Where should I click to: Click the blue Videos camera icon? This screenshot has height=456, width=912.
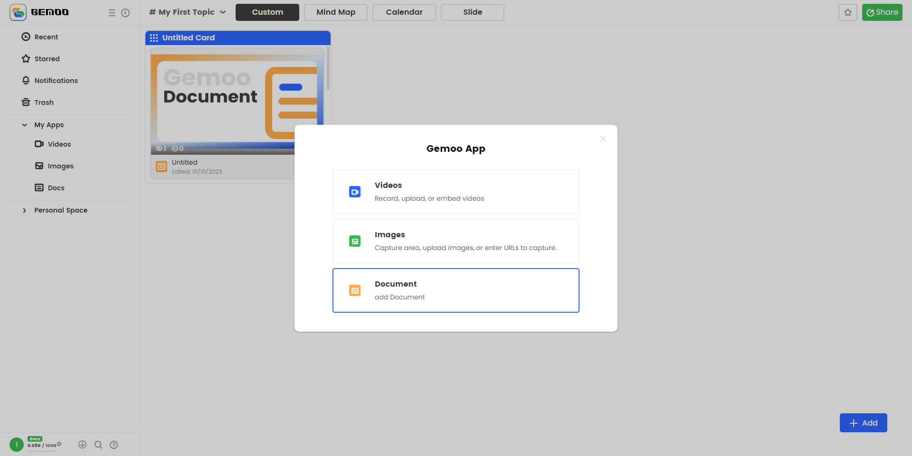(355, 192)
